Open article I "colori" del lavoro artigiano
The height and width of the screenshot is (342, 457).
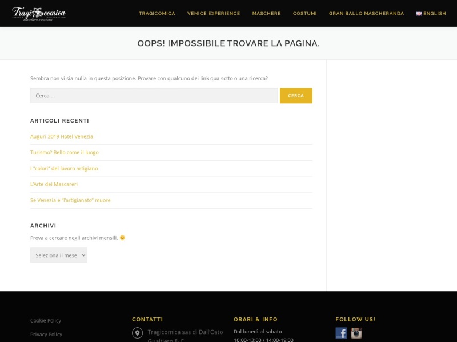point(64,168)
